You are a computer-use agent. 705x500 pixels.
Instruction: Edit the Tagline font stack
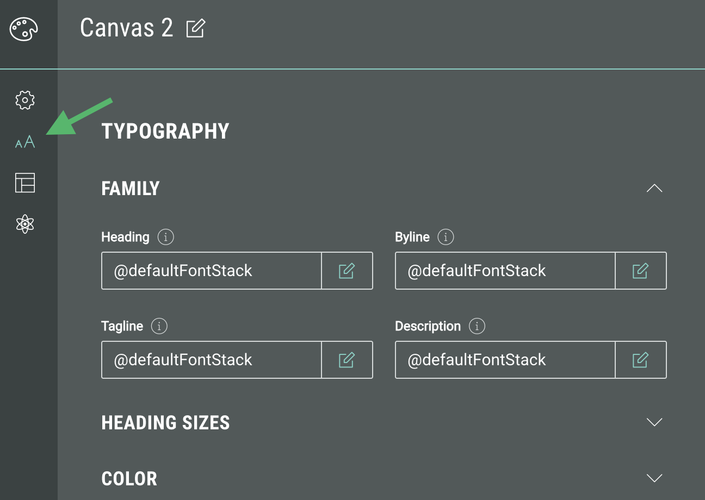pyautogui.click(x=347, y=360)
